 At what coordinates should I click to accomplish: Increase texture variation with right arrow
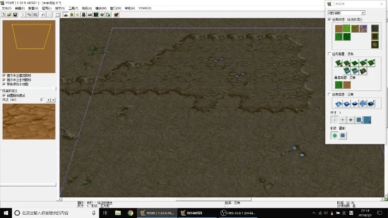53,100
